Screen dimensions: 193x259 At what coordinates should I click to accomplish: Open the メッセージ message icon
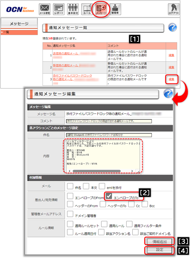(101, 9)
